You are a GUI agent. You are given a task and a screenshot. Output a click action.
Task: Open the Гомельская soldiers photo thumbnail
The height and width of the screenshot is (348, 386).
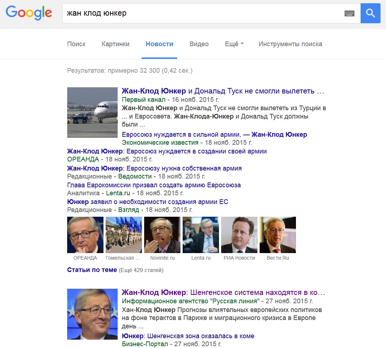(x=124, y=235)
